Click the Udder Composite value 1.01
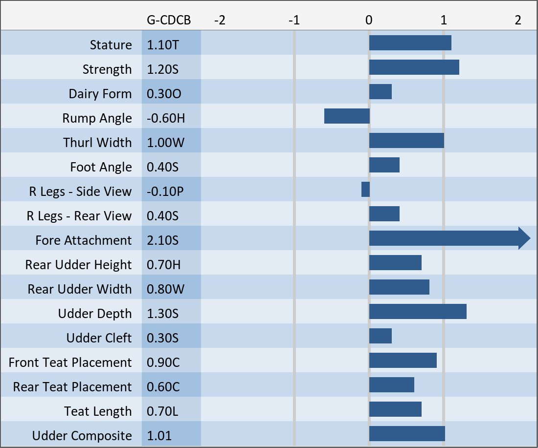 (159, 436)
